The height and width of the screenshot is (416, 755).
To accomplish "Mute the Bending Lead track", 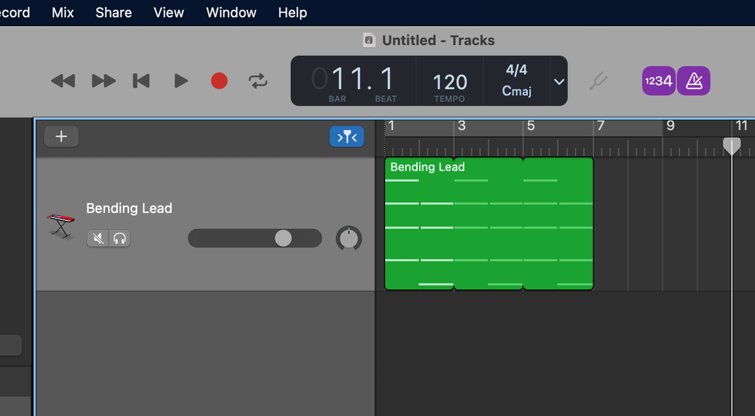I will pos(98,239).
